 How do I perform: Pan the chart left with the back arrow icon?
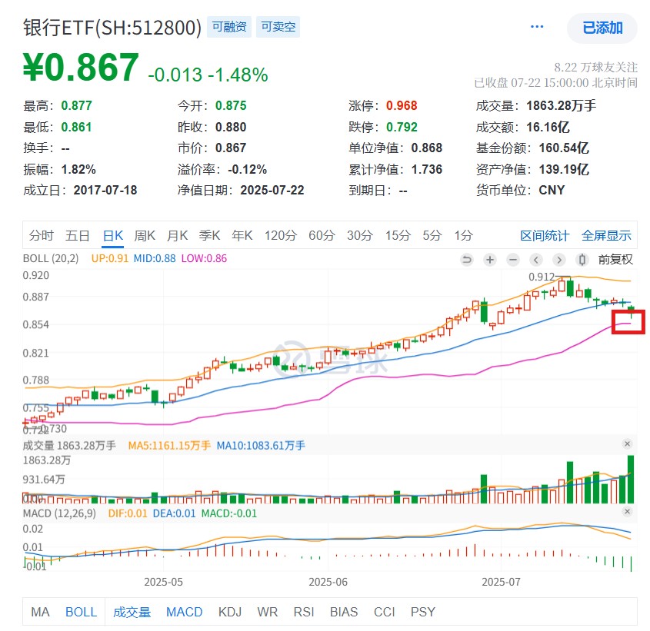click(x=536, y=260)
